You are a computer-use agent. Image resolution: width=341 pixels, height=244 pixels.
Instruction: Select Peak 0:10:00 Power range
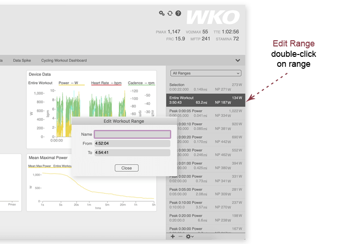pyautogui.click(x=206, y=205)
